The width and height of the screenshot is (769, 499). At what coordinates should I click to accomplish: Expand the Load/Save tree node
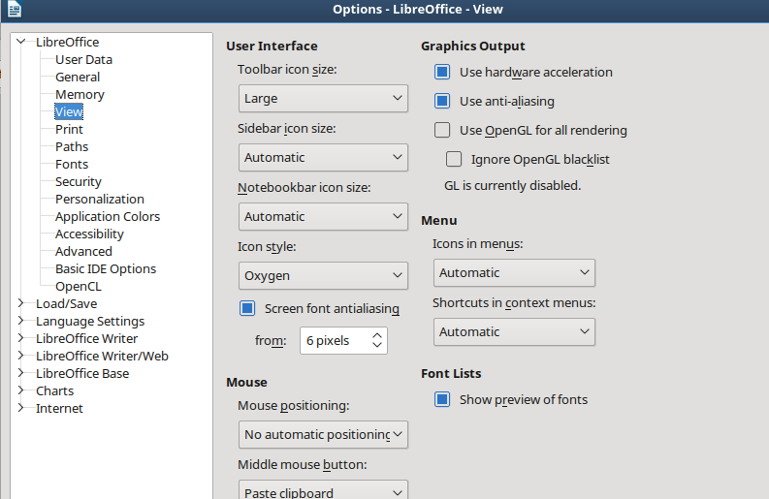21,303
